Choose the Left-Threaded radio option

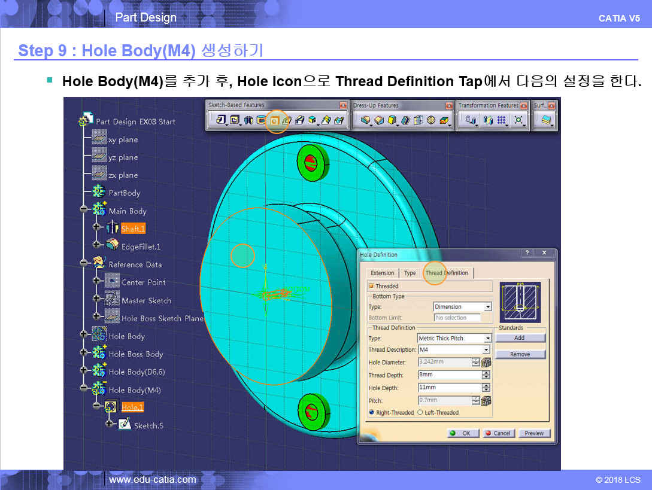420,413
